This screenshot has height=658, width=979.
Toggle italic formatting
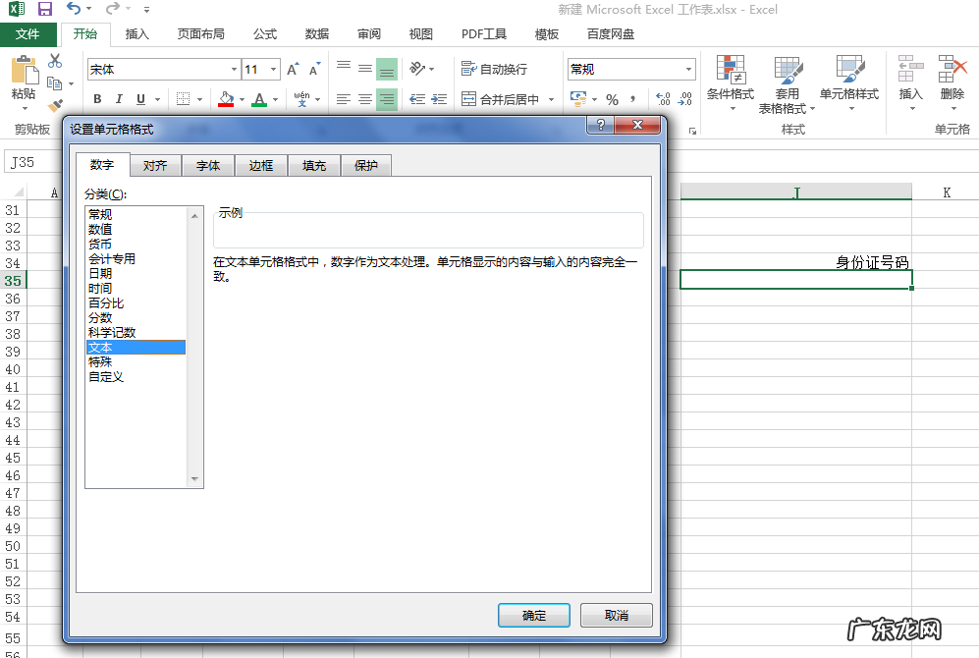coord(119,98)
